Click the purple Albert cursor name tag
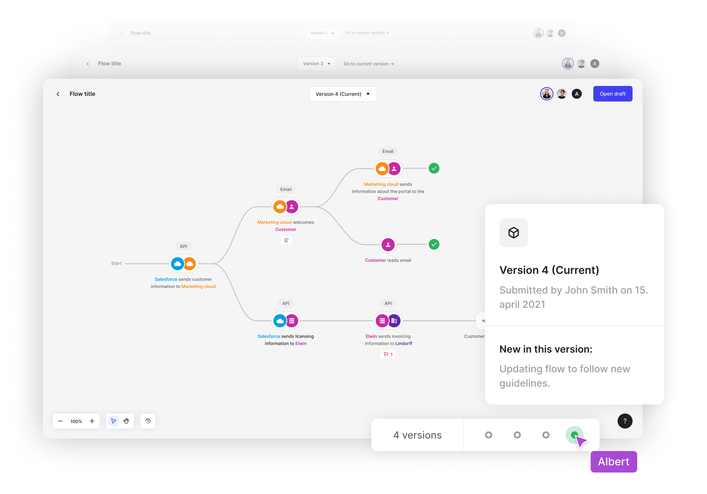Image resolution: width=707 pixels, height=494 pixels. 613,462
